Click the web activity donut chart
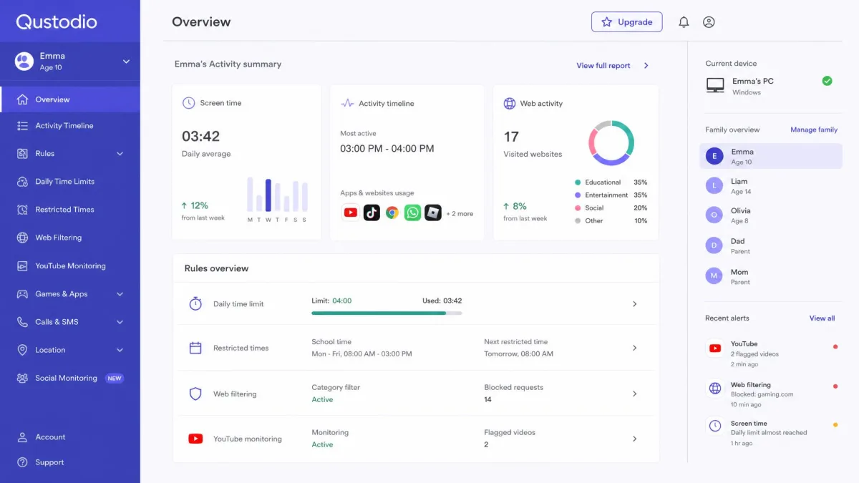 coord(611,142)
